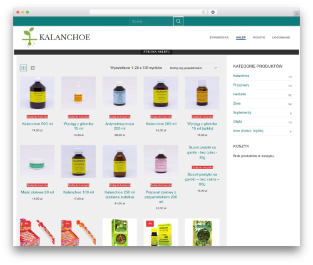Switch to list view layout
This screenshot has width=313, height=265.
[x=33, y=68]
